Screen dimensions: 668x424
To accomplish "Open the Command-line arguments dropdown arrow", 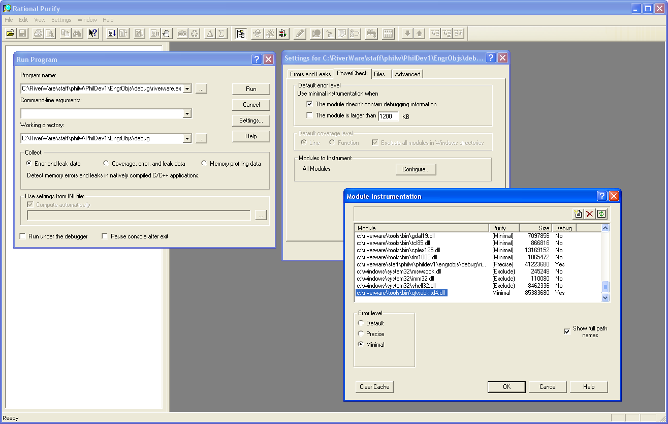I will tap(187, 114).
